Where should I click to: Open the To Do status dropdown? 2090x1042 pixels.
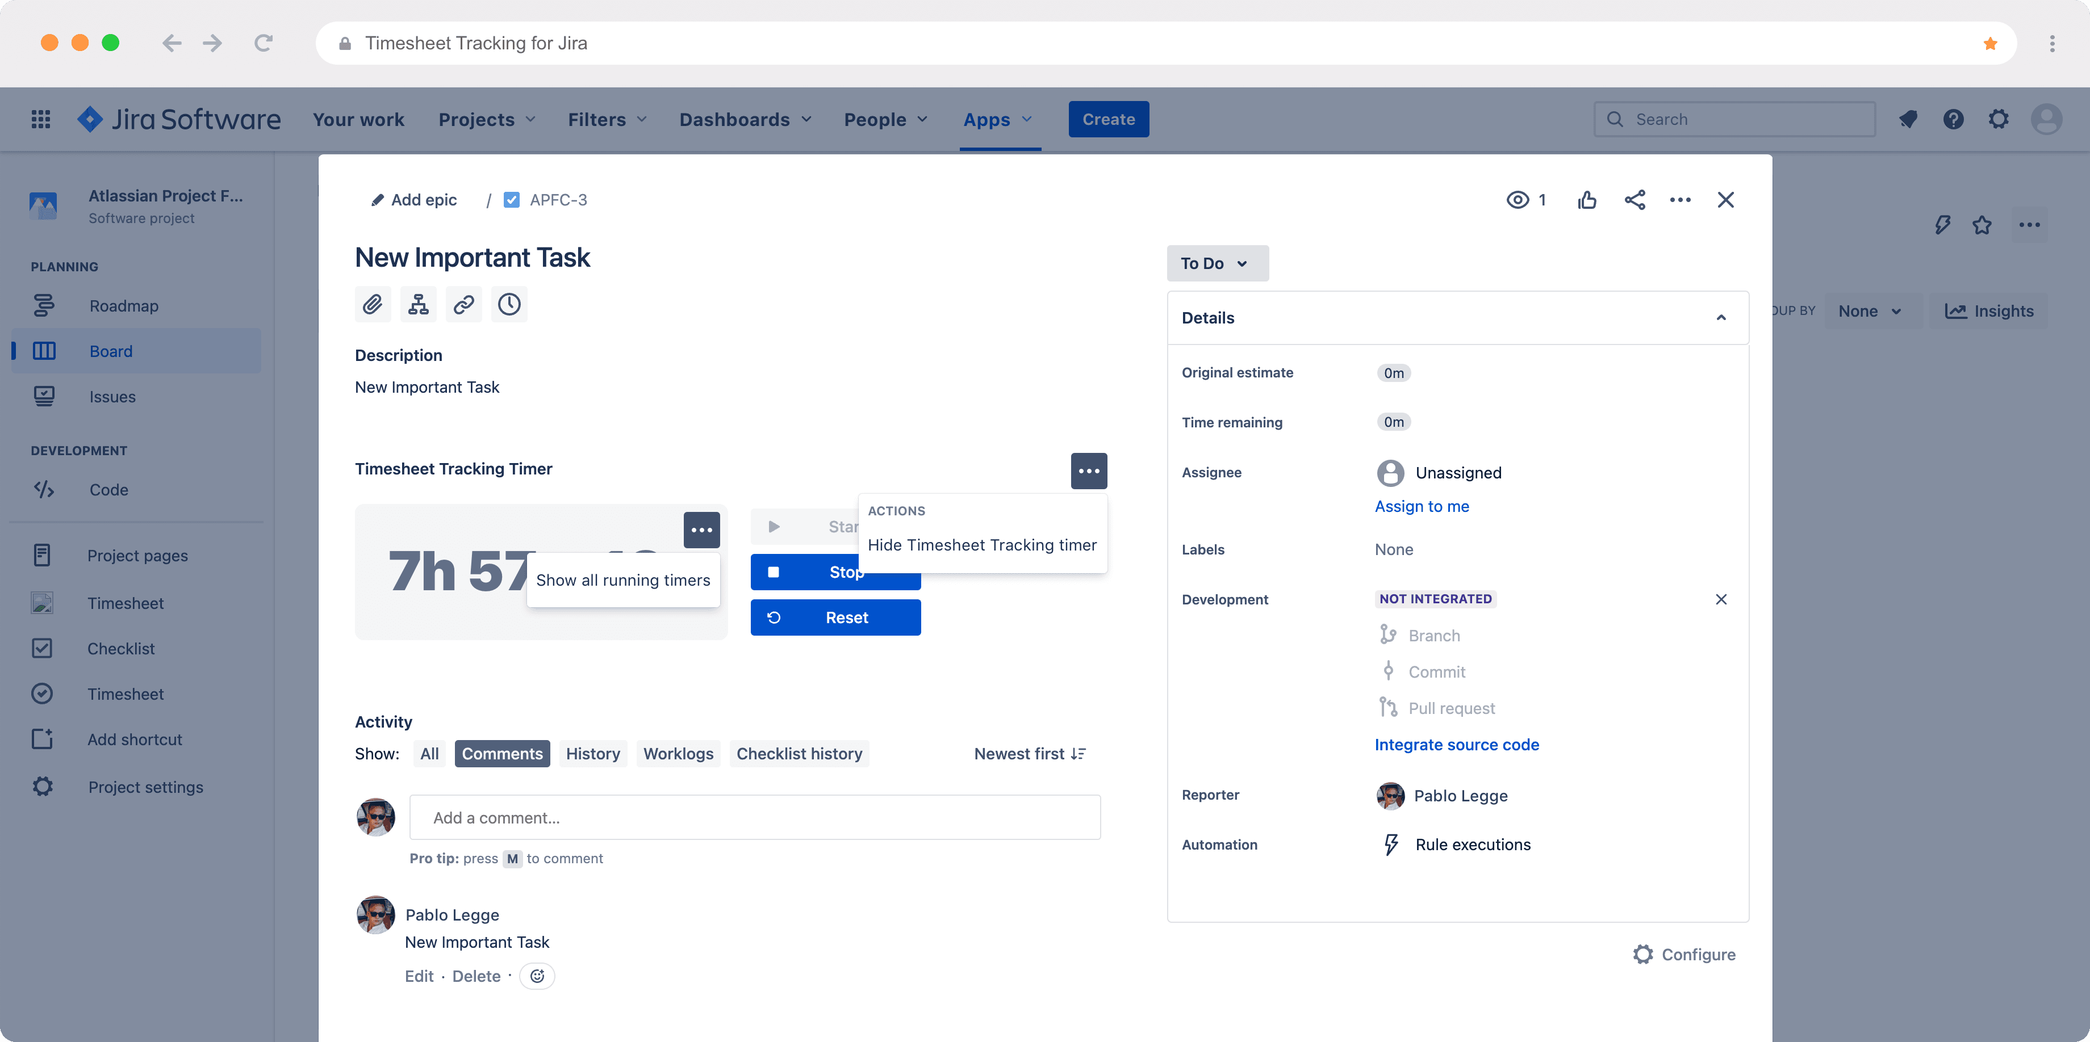click(x=1217, y=263)
